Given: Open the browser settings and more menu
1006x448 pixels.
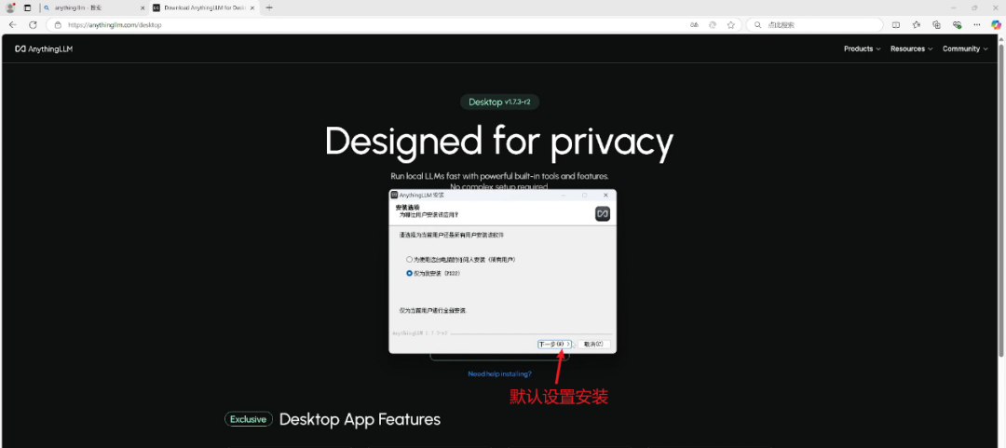Looking at the screenshot, I should point(976,24).
